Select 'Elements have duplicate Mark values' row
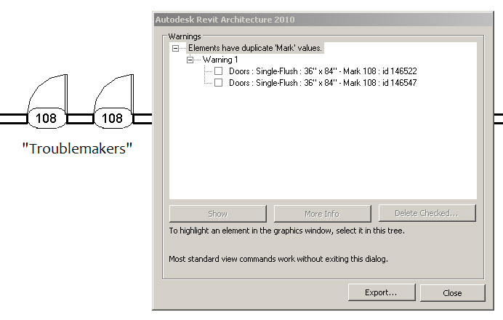 (x=255, y=48)
